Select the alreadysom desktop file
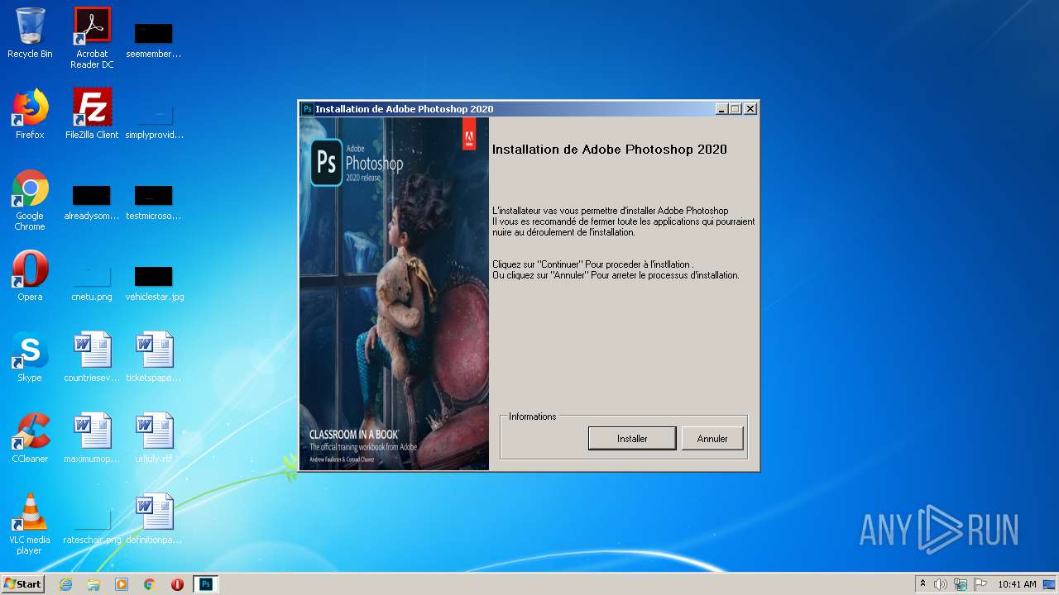Viewport: 1059px width, 595px height. (92, 202)
